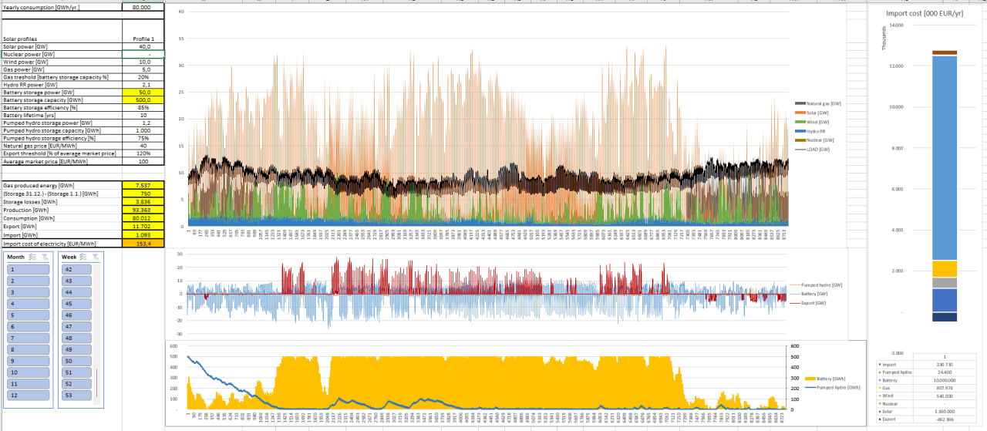Select month 6 in Month slicer

point(28,327)
